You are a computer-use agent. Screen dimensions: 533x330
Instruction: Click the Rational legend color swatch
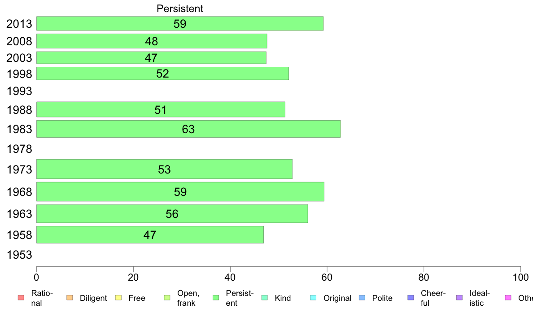(21, 298)
